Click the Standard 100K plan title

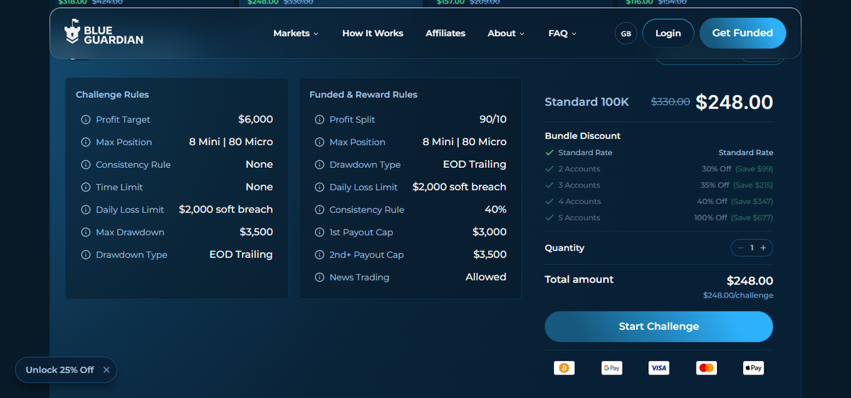pos(586,102)
